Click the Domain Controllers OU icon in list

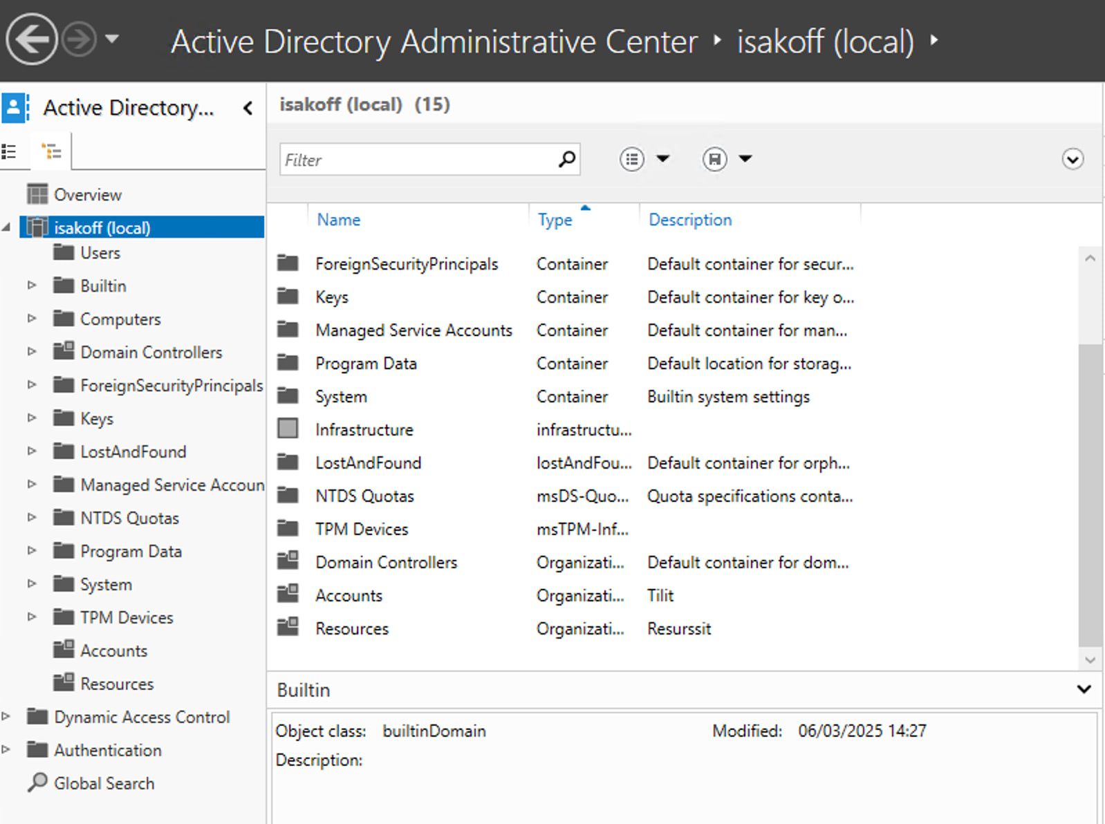[288, 562]
